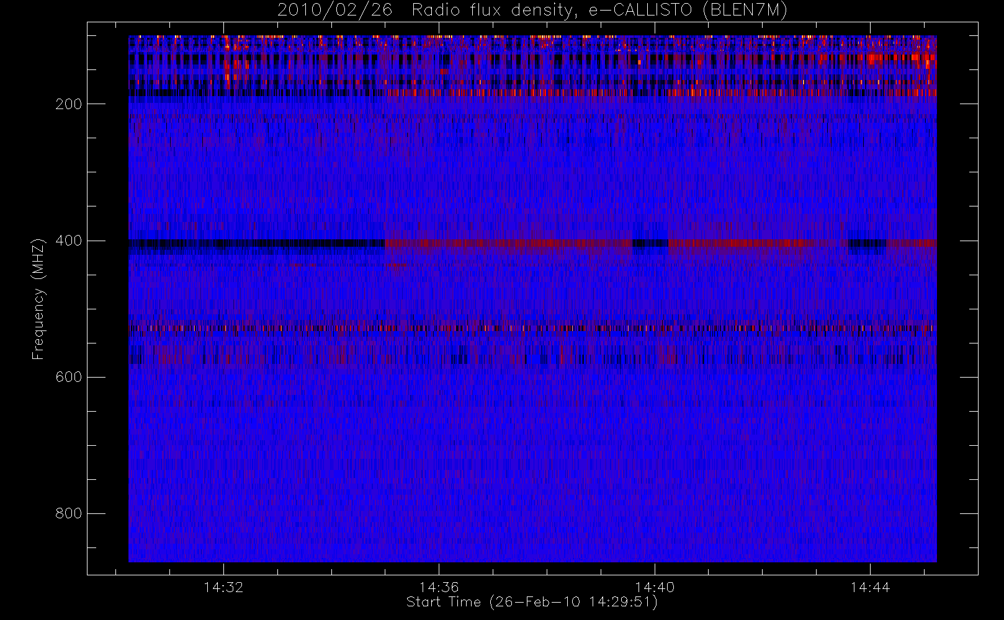
Task: Click the 600 frequency tick label
Action: tap(69, 377)
